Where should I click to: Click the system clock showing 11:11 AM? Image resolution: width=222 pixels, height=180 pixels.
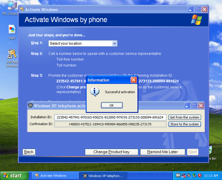(211, 176)
